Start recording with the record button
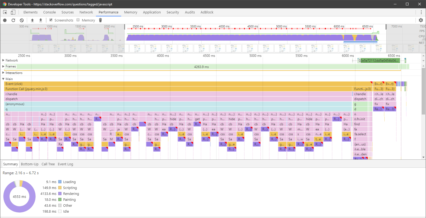The image size is (426, 218). pyautogui.click(x=5, y=20)
